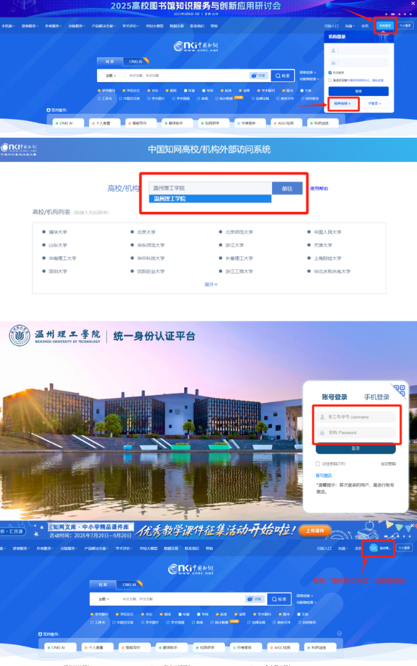Click the 前往 button
This screenshot has height=666, width=417.
(287, 188)
